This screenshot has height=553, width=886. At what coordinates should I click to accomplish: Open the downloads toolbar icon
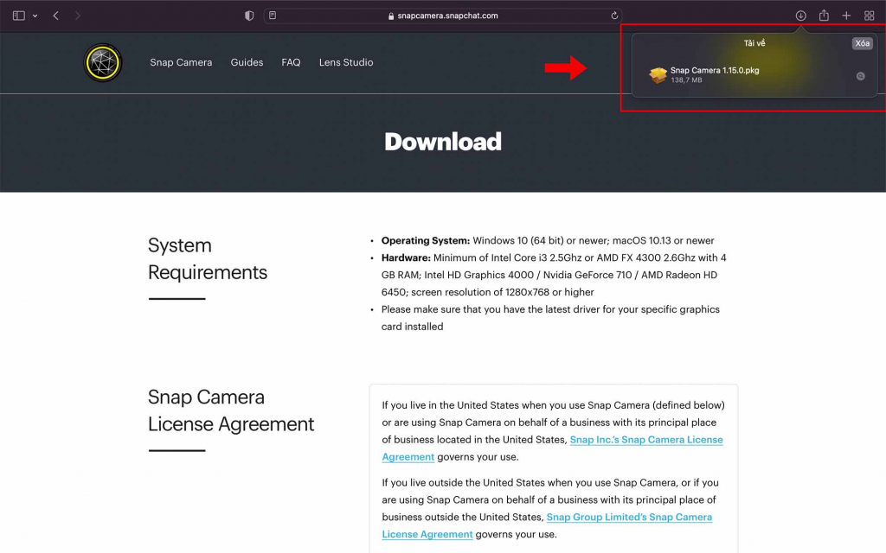pyautogui.click(x=800, y=16)
